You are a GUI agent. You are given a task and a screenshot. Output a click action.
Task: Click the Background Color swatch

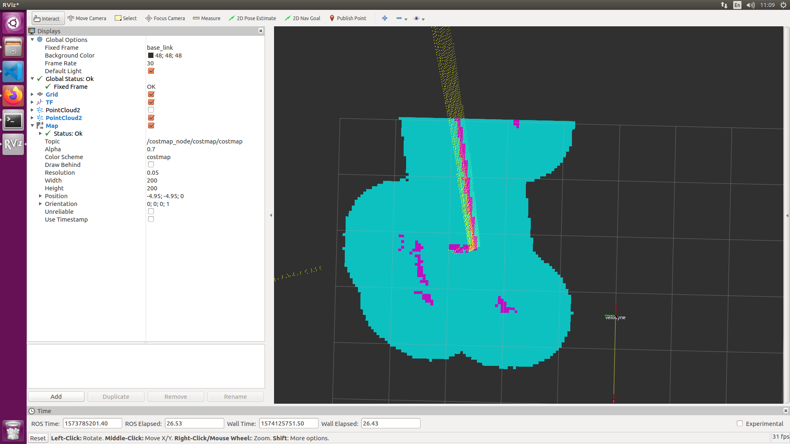point(151,55)
